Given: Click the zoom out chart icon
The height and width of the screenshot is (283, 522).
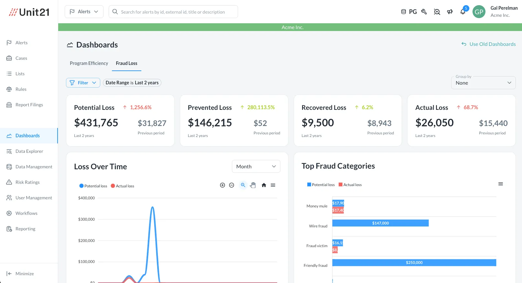Looking at the screenshot, I should tap(232, 185).
